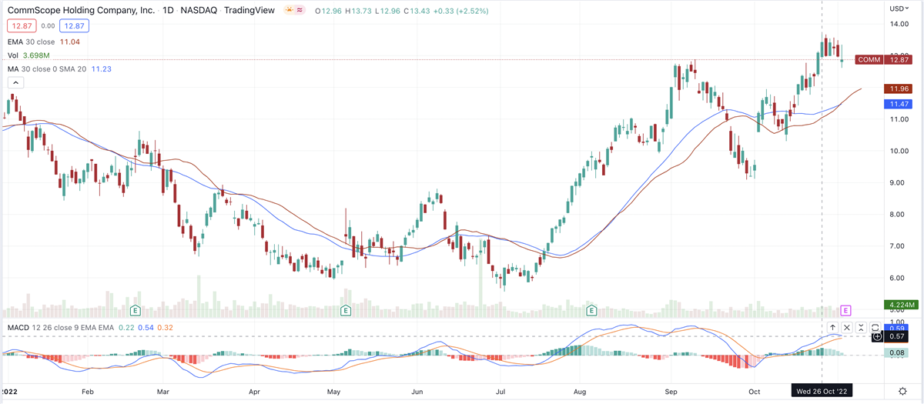The width and height of the screenshot is (924, 404).
Task: Open chart settings gear icon
Action: (902, 391)
